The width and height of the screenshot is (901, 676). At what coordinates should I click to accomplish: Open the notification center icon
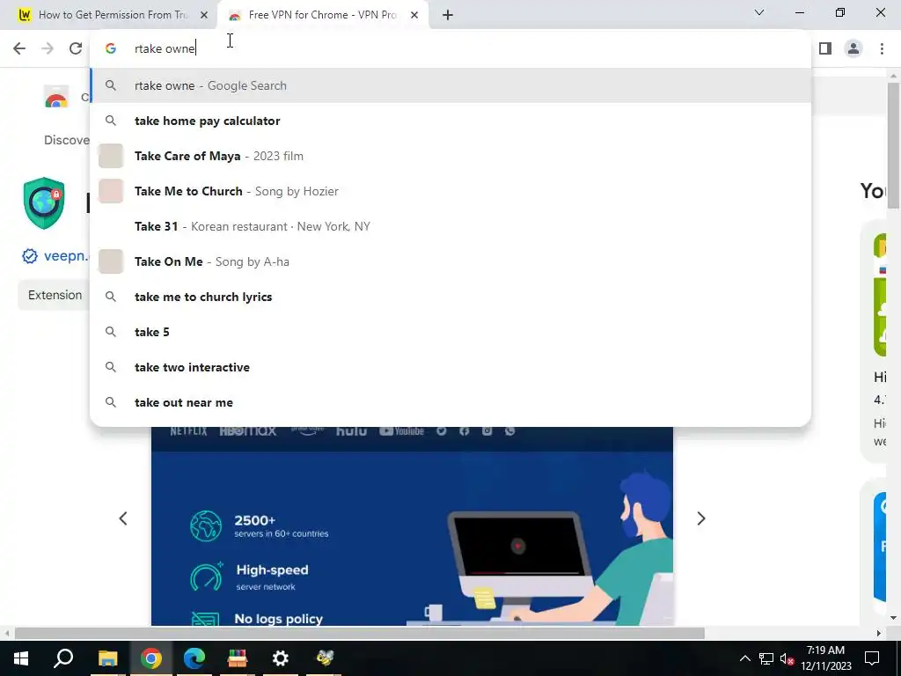pyautogui.click(x=872, y=658)
